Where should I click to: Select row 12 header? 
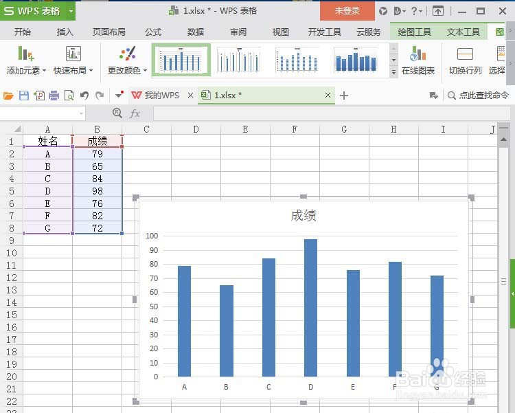tap(12, 278)
